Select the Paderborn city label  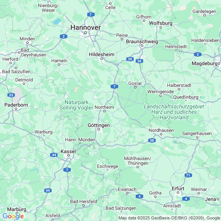16,105
